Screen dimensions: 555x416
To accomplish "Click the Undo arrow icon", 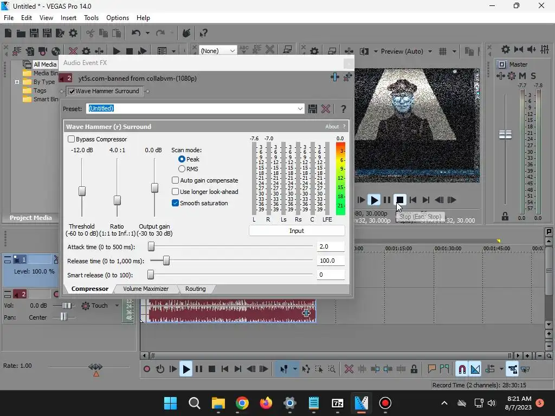I will (x=136, y=33).
